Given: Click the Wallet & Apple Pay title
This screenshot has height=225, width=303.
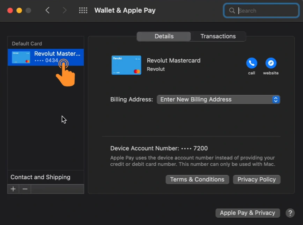Looking at the screenshot, I should pyautogui.click(x=125, y=10).
